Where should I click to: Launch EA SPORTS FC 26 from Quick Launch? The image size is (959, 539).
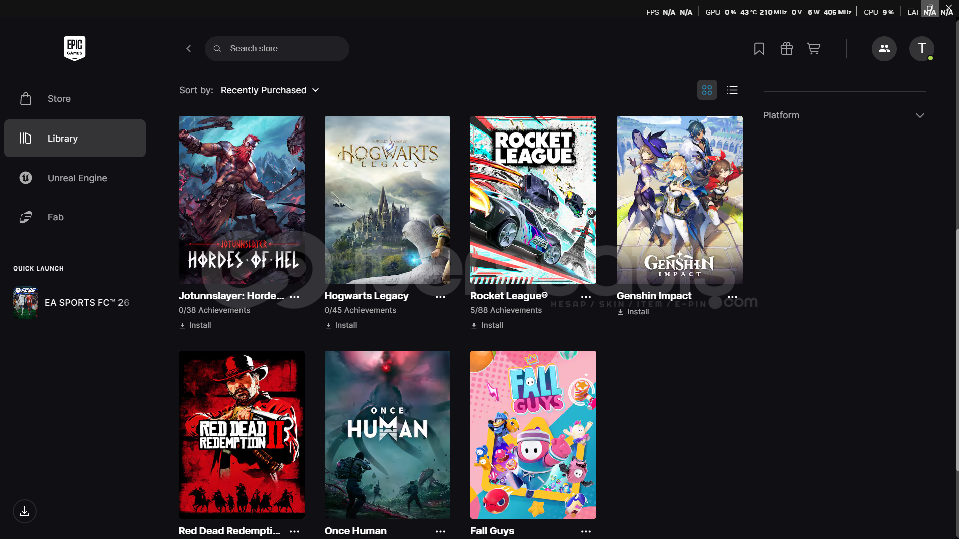coord(75,303)
